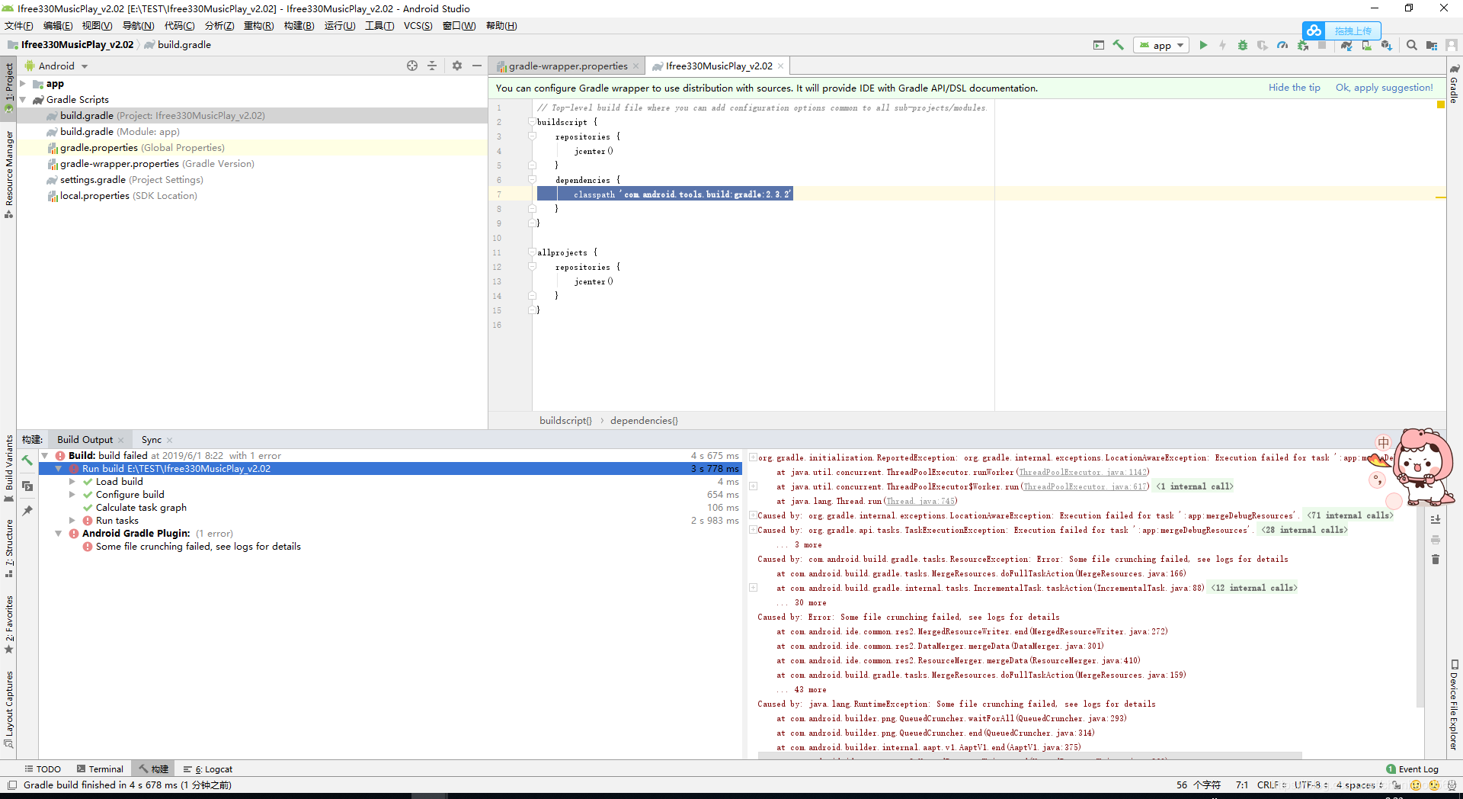Click the Debug app bug icon
This screenshot has height=799, width=1463.
click(x=1243, y=45)
